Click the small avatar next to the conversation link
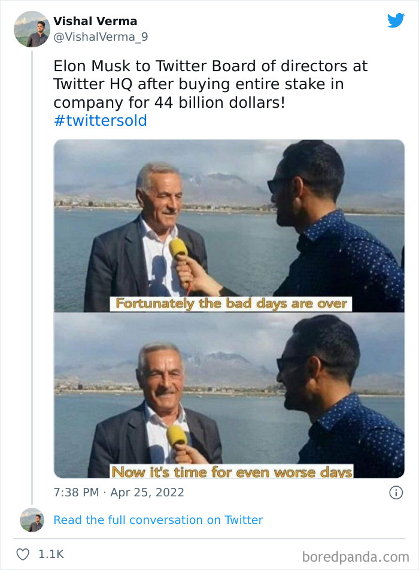 pos(32,520)
